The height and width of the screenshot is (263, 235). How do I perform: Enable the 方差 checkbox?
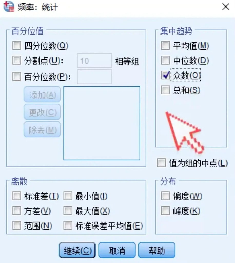pos(16,211)
